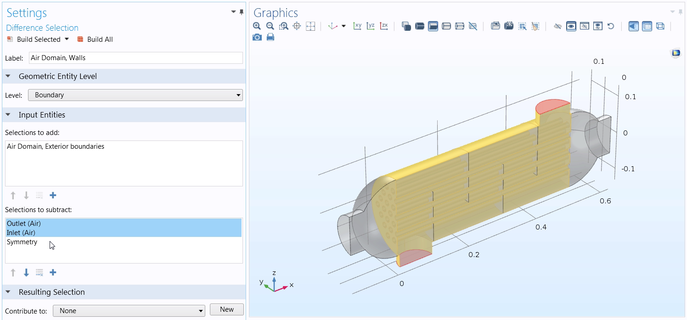Click Delete icon under Selections to add

pyautogui.click(x=39, y=196)
